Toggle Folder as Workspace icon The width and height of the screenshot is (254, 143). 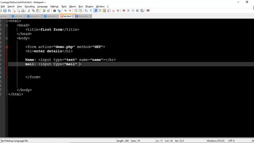point(114,11)
